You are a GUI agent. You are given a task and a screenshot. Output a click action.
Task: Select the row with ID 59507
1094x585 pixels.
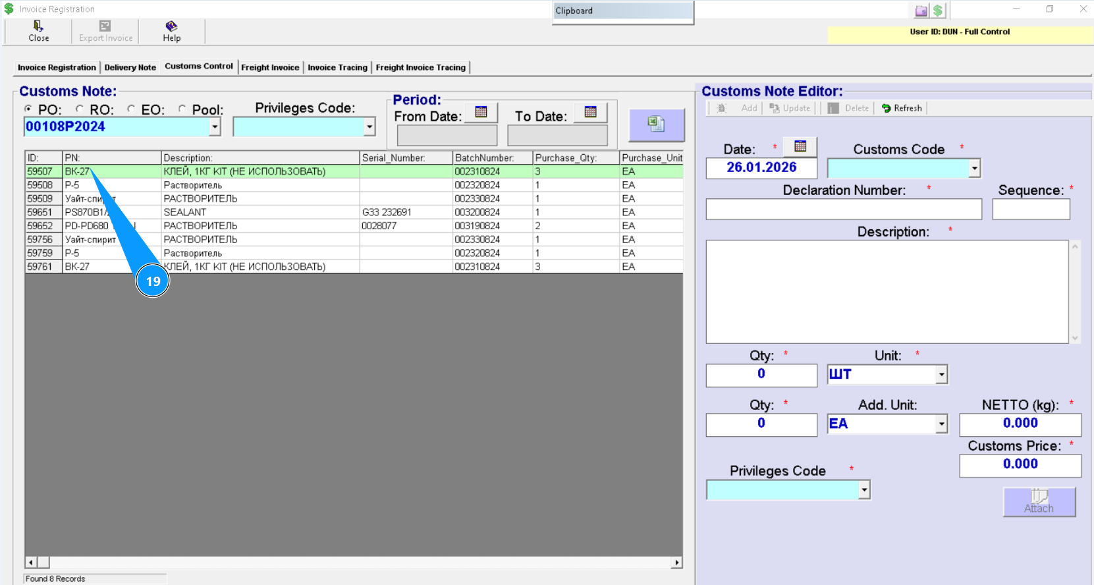(354, 171)
